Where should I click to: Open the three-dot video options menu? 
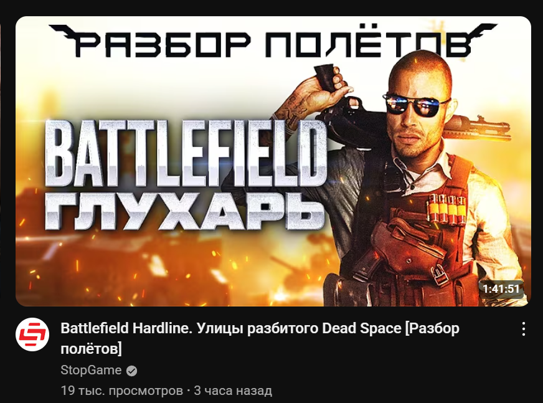tap(524, 328)
